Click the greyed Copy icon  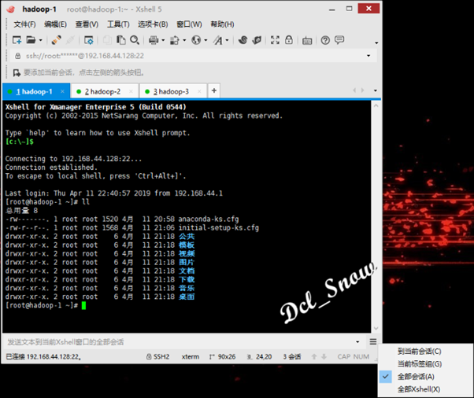[x=107, y=40]
